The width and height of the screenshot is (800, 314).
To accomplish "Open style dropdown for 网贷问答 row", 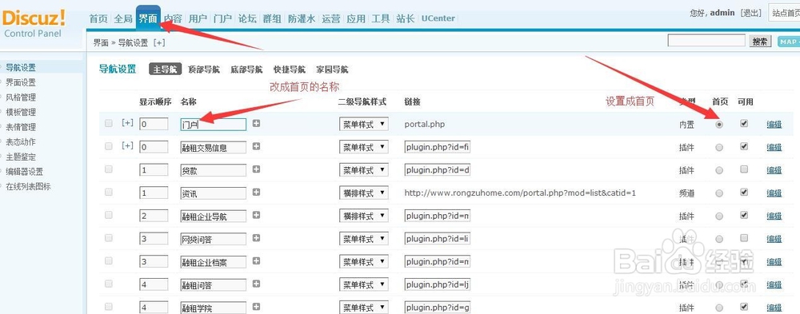I will click(x=364, y=239).
